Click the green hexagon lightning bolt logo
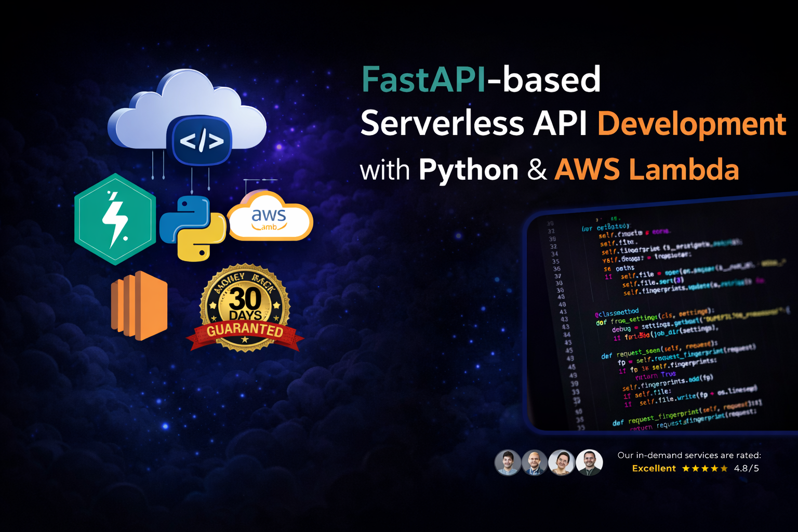The width and height of the screenshot is (798, 532). (115, 219)
